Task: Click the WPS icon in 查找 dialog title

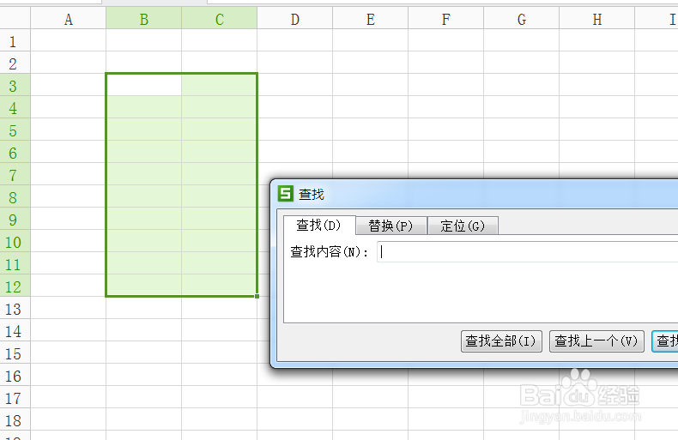Action: coord(286,194)
